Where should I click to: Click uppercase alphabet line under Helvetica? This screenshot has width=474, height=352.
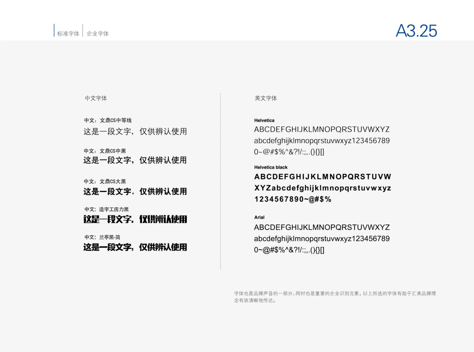coord(322,130)
